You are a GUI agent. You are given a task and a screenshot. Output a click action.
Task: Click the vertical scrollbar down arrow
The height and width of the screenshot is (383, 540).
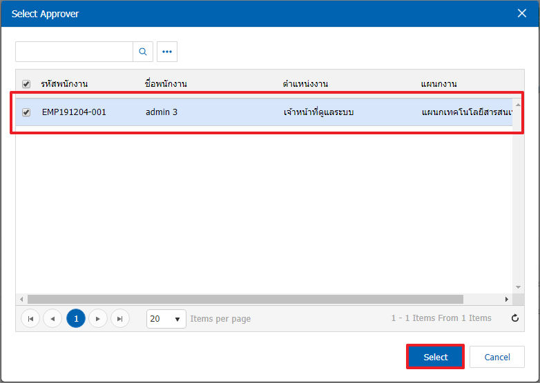pos(518,287)
